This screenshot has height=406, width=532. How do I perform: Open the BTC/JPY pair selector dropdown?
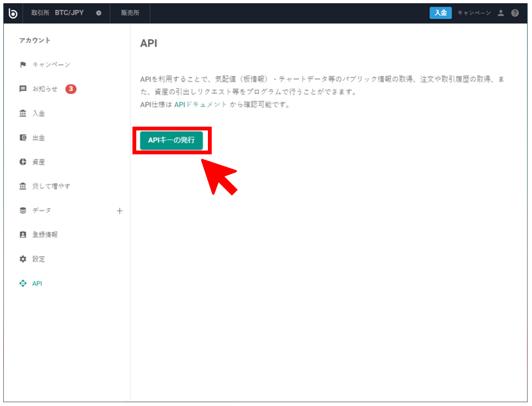(99, 13)
